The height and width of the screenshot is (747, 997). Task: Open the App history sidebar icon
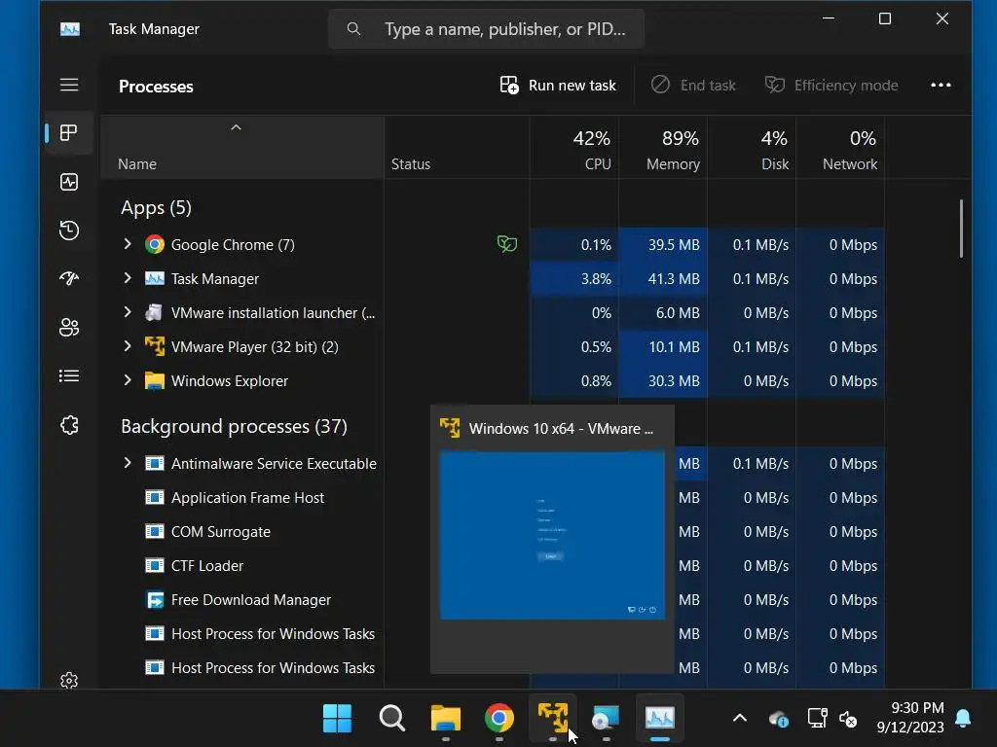coord(69,230)
